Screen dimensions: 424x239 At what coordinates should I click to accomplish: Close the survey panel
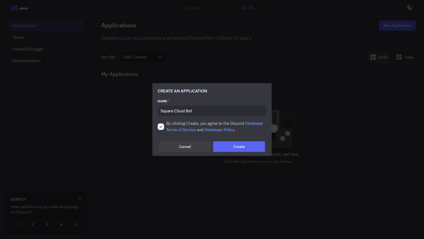pos(80,199)
